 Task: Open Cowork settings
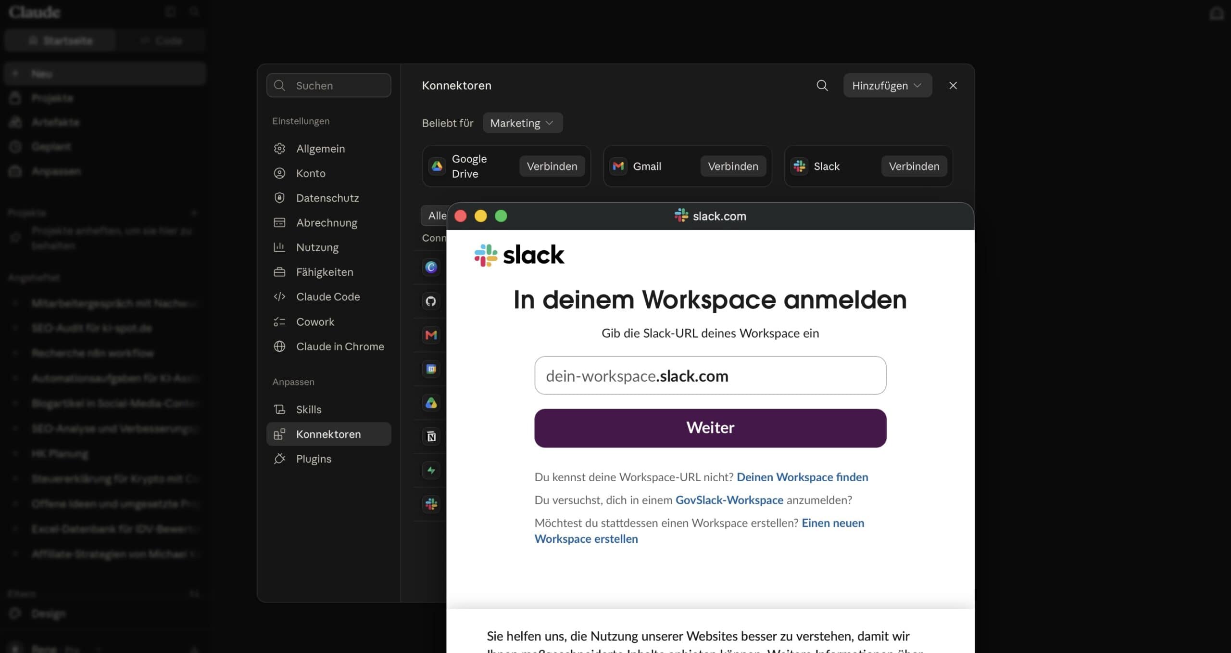[328, 322]
